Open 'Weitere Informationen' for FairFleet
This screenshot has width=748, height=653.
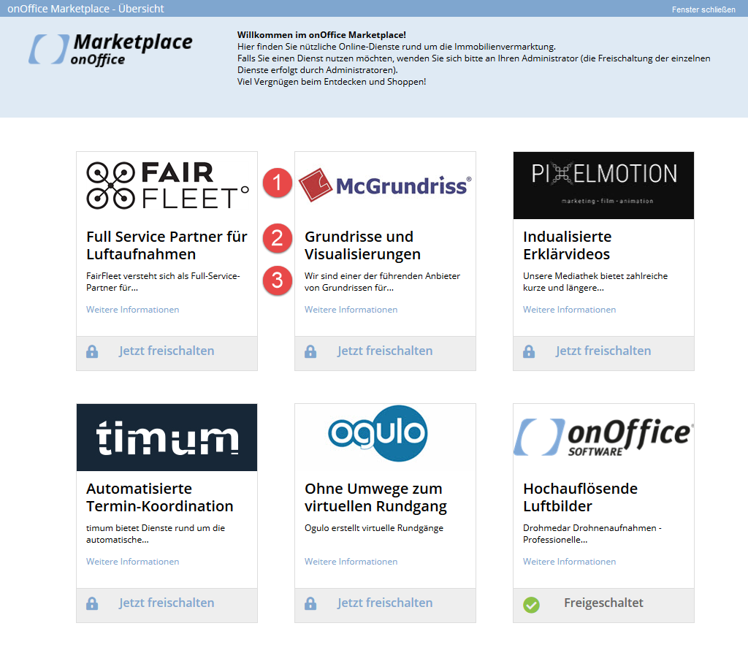pos(133,310)
